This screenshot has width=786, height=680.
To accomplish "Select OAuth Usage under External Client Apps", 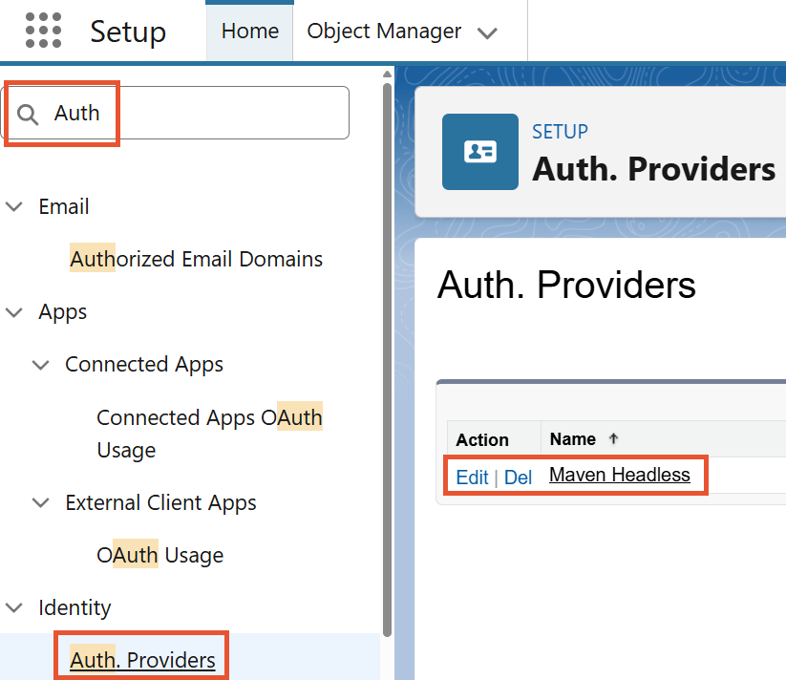I will 159,555.
